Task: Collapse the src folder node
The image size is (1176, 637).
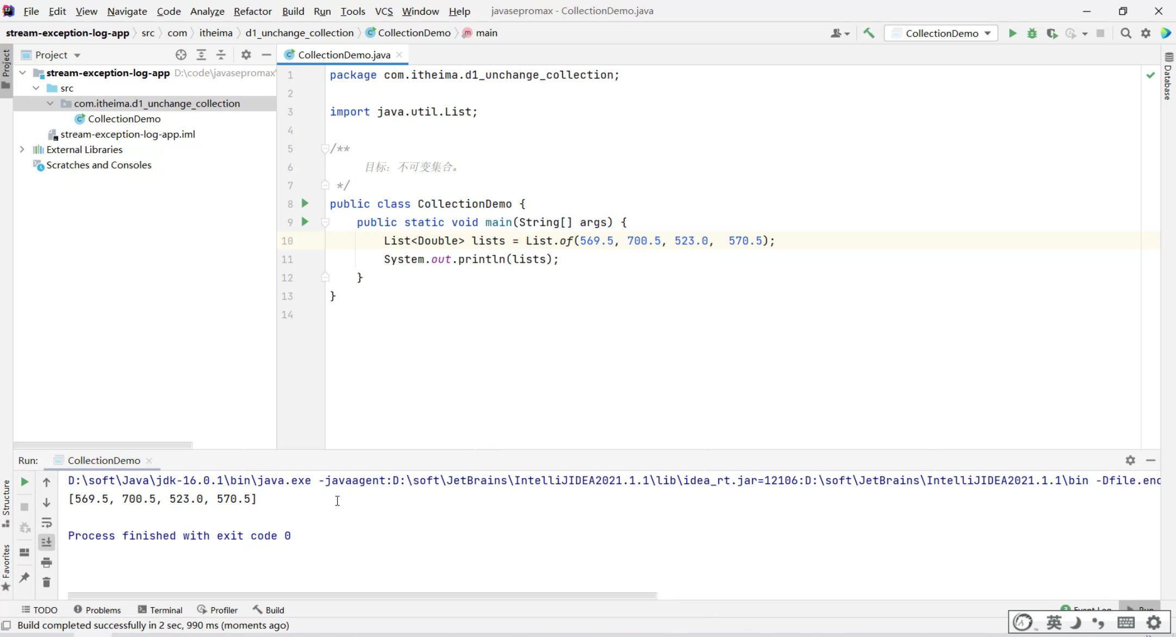Action: click(x=36, y=88)
